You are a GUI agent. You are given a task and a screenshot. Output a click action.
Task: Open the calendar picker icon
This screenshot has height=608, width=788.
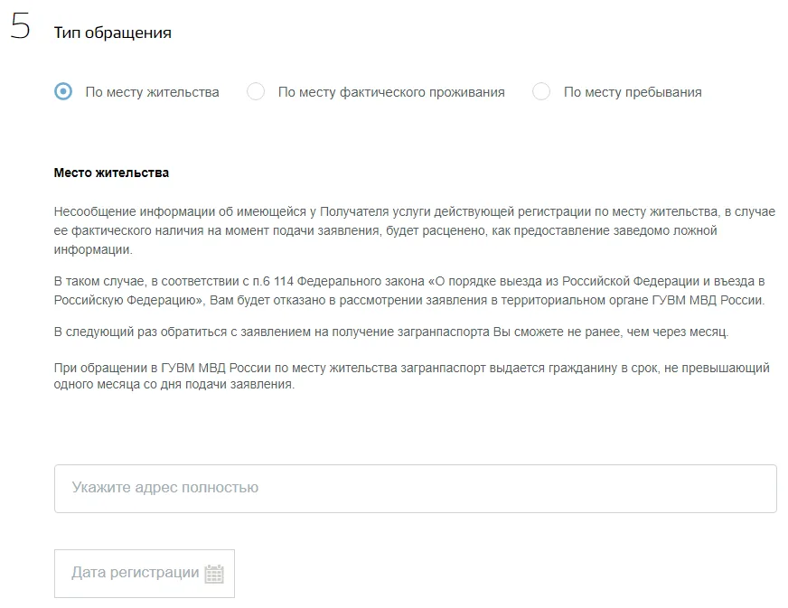pos(214,574)
